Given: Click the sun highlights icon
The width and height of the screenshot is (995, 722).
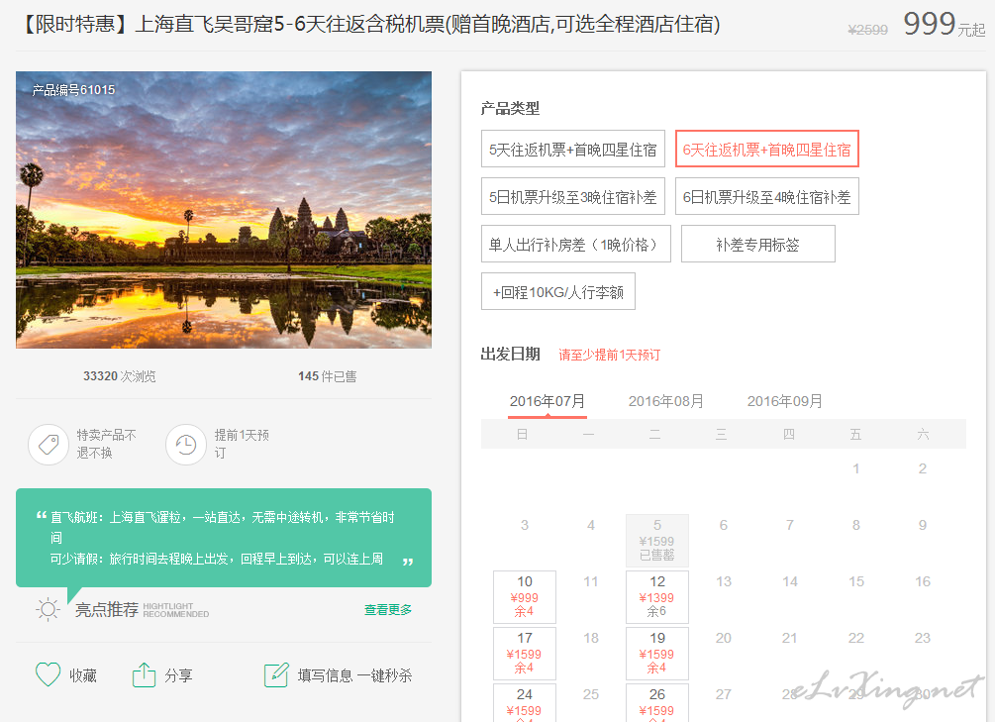Looking at the screenshot, I should (x=48, y=610).
